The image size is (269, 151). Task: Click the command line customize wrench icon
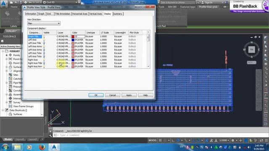[x=50, y=135]
